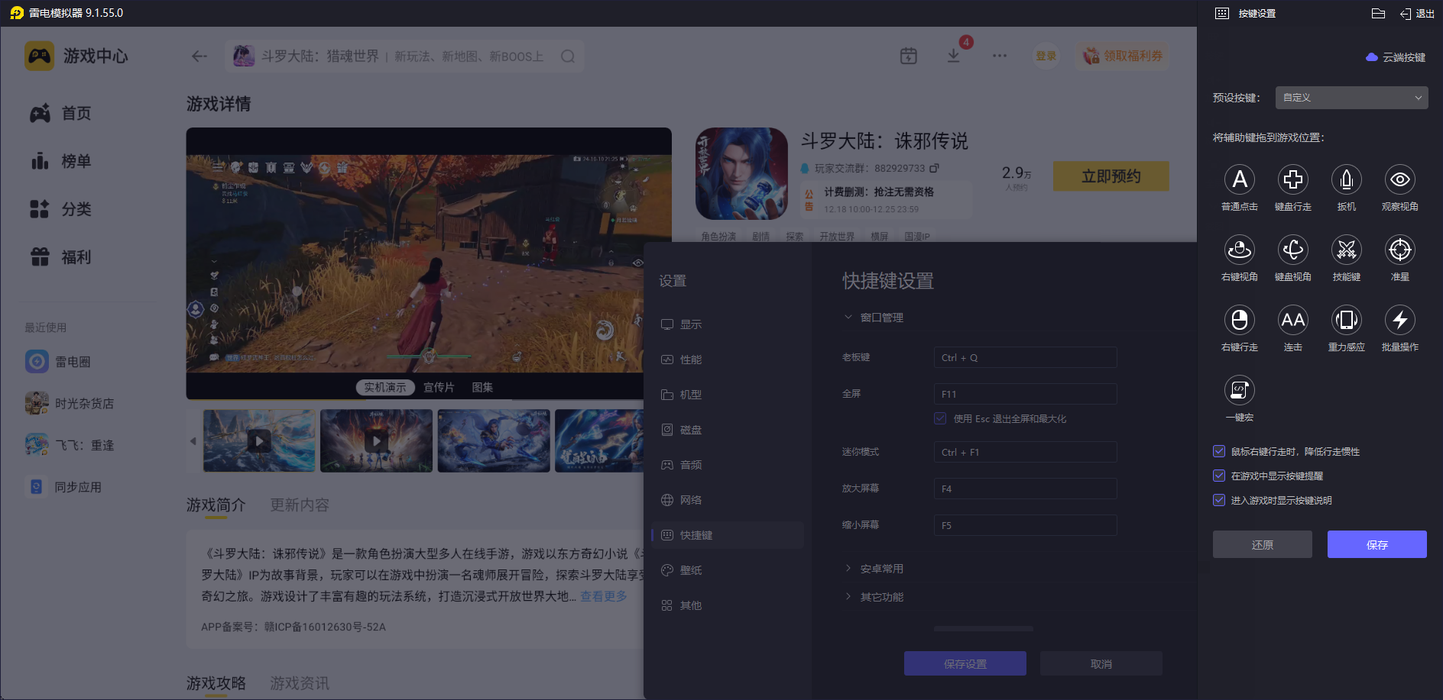Viewport: 1443px width, 700px height.
Task: Expand the 安卓常用 shortcut section
Action: pyautogui.click(x=881, y=569)
